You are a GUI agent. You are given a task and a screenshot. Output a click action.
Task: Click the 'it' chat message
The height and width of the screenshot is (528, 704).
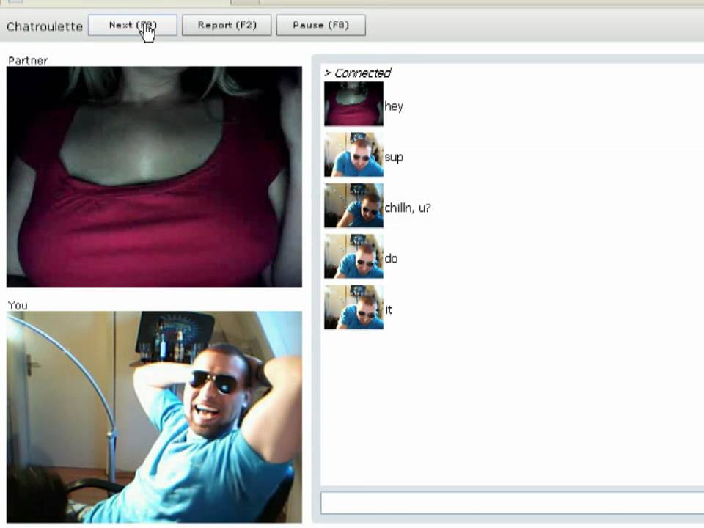(389, 309)
